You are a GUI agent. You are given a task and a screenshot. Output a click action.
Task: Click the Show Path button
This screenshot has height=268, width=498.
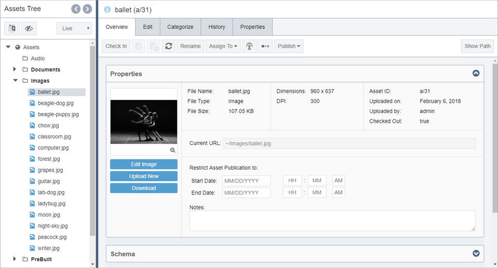[x=477, y=46]
